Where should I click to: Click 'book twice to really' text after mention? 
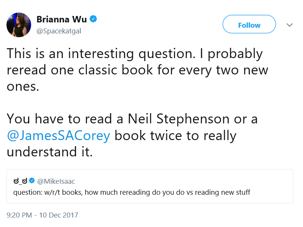[x=175, y=136]
